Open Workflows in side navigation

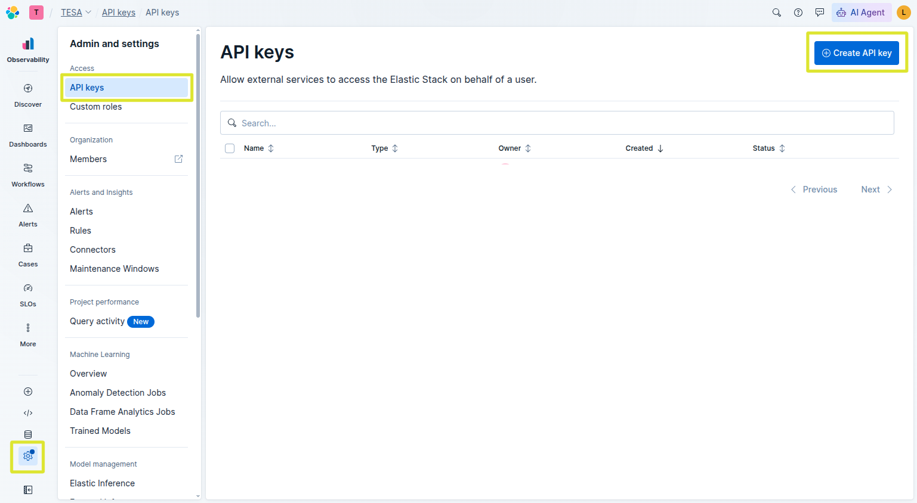(x=28, y=175)
